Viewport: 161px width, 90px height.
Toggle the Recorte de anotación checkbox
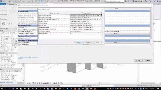pos(12,59)
